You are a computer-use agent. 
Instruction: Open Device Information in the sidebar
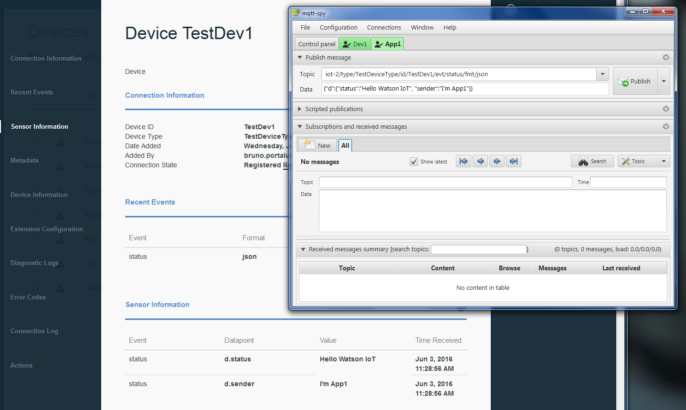(x=39, y=195)
